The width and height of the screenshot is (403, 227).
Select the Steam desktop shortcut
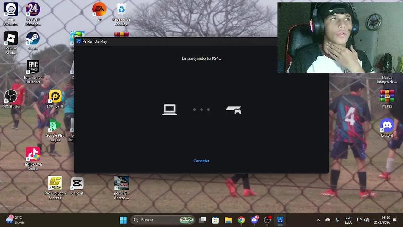click(x=33, y=41)
